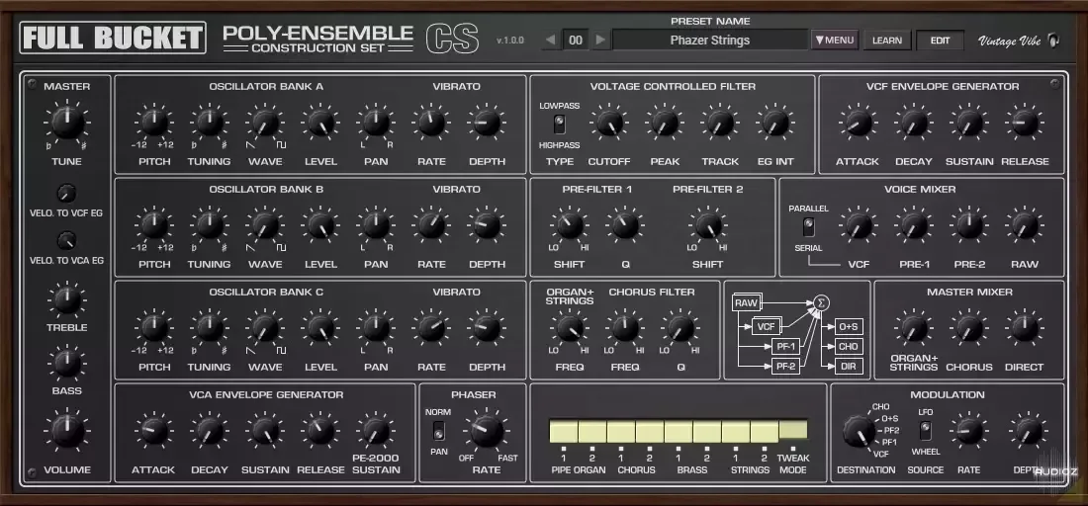Click the Pre-Filter 1 Q knob
Image resolution: width=1088 pixels, height=506 pixels.
click(x=624, y=225)
